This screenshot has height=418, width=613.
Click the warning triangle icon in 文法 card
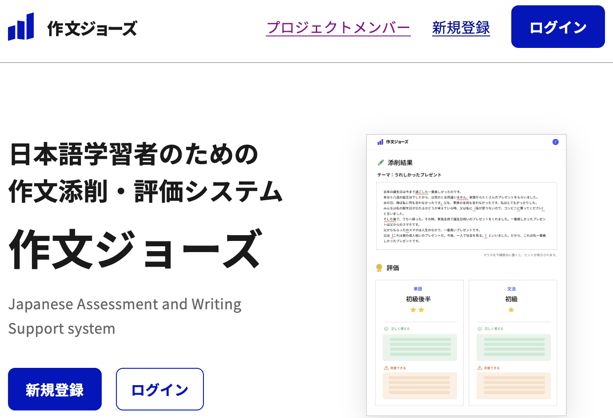[x=480, y=368]
